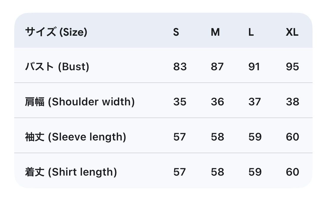Click the バスト (Bust) row label

click(57, 67)
